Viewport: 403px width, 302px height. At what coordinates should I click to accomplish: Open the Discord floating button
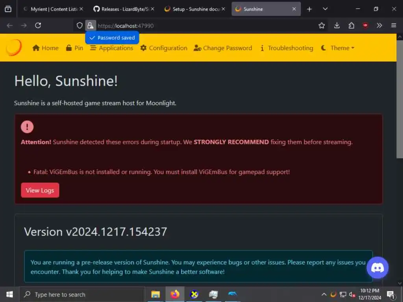pos(377,267)
